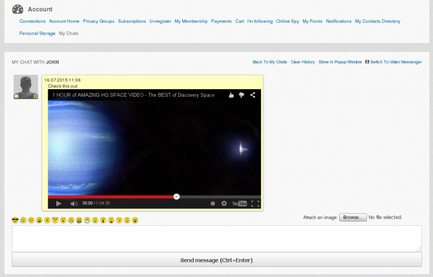Screen dimensions: 433x277
Task: Play the embedded space video
Action: click(58, 204)
